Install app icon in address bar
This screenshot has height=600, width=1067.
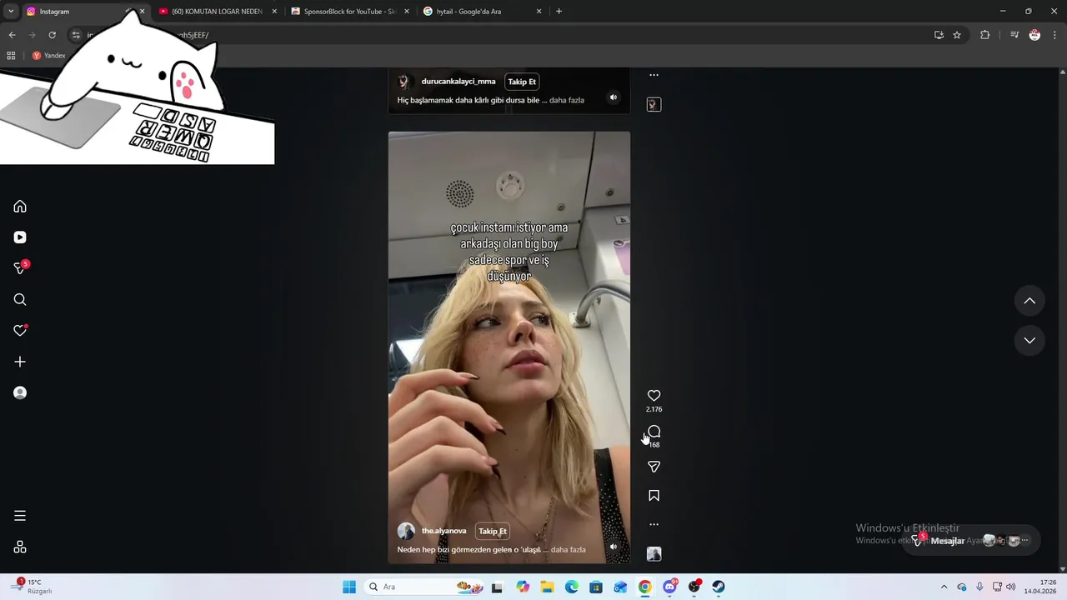tap(939, 35)
